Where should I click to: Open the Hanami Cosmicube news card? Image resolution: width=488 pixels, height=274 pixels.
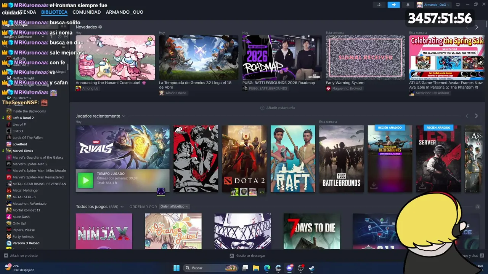(x=115, y=57)
